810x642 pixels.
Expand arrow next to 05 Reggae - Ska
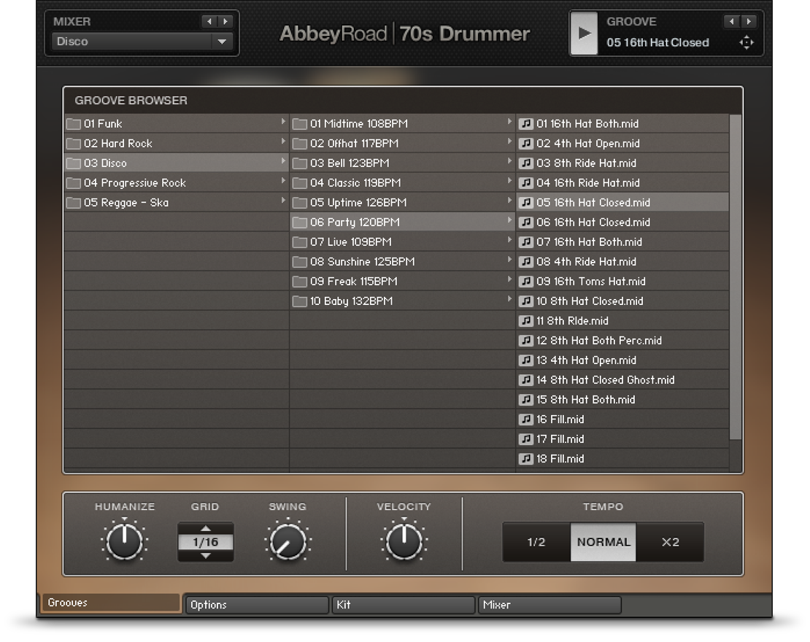283,201
